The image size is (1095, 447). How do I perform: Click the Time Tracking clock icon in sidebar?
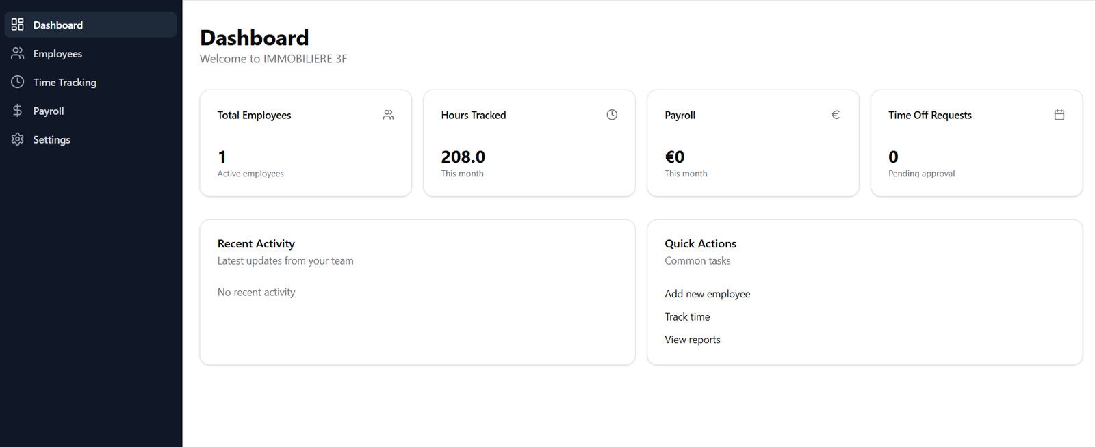click(x=18, y=82)
